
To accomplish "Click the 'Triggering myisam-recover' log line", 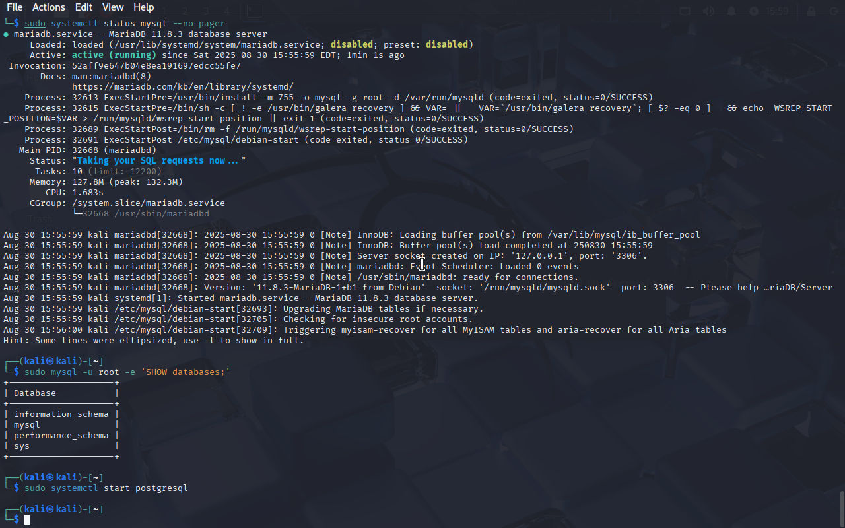I will pos(365,330).
